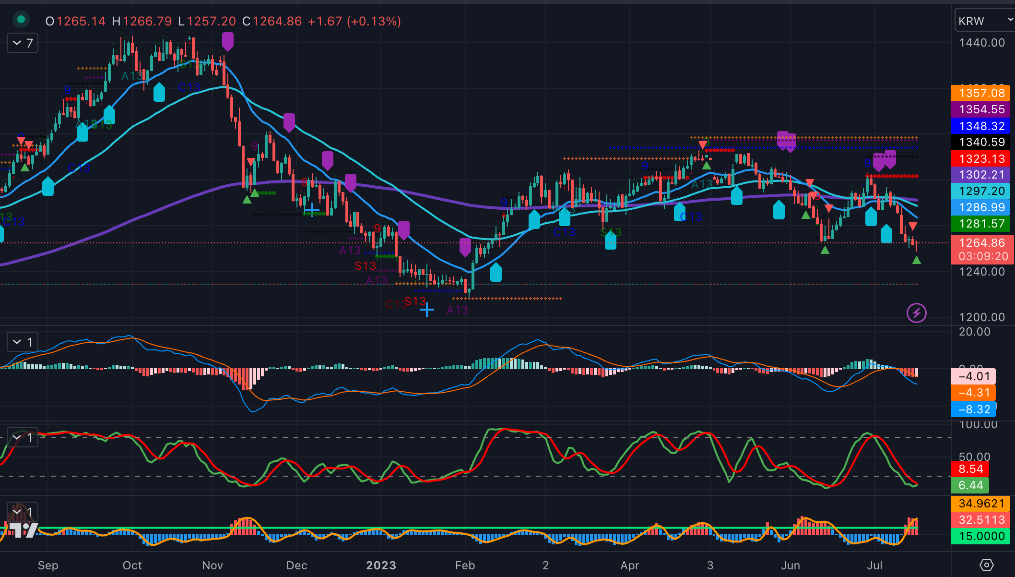The image size is (1015, 577).
Task: Click the 1264.86 current price label
Action: (x=981, y=243)
